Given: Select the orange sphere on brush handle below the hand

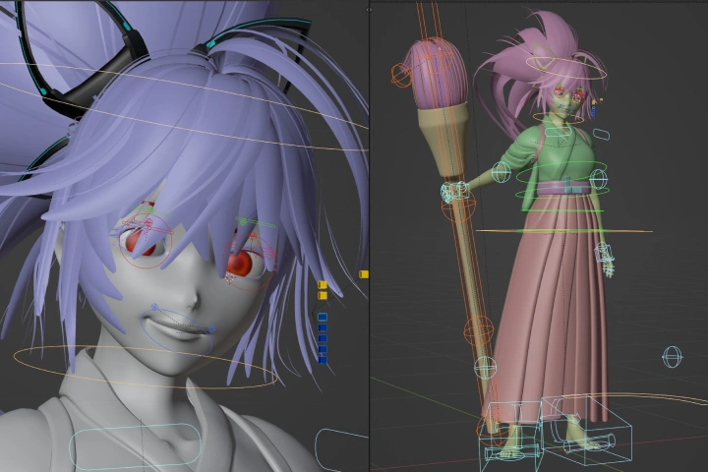Looking at the screenshot, I should 458,206.
